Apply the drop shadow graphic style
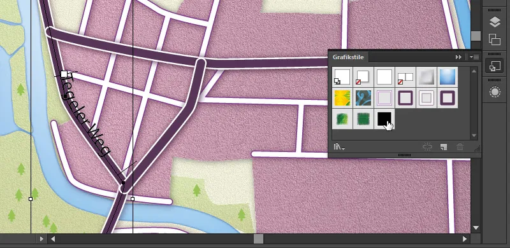Viewport: 510px width, 248px height. [363, 77]
